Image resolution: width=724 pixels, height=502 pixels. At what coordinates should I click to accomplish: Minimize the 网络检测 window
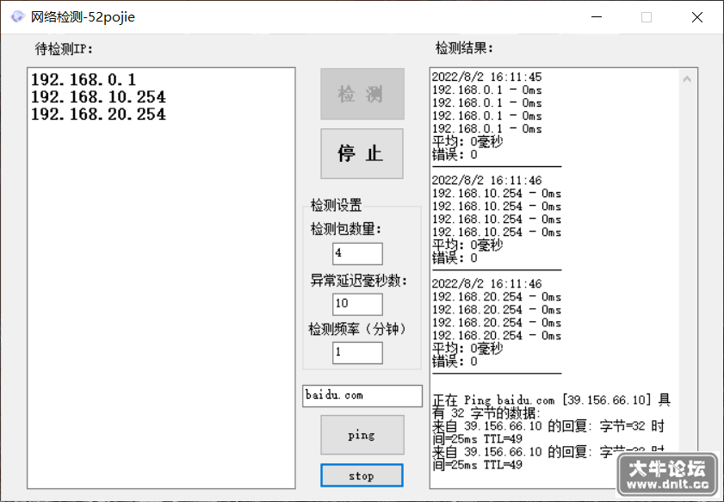[597, 17]
